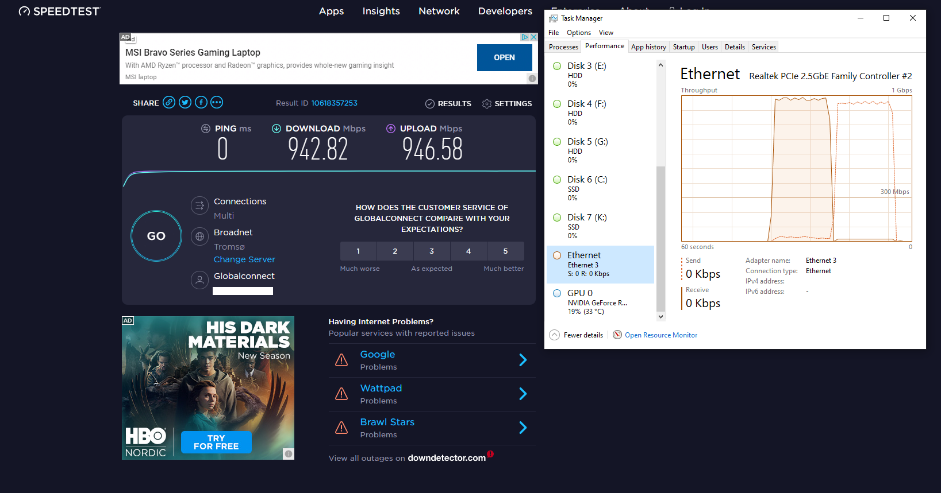Expand Google problems chevron
This screenshot has width=941, height=493.
[523, 360]
